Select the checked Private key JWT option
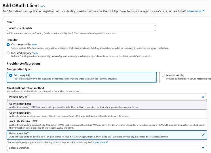 (x=107, y=135)
